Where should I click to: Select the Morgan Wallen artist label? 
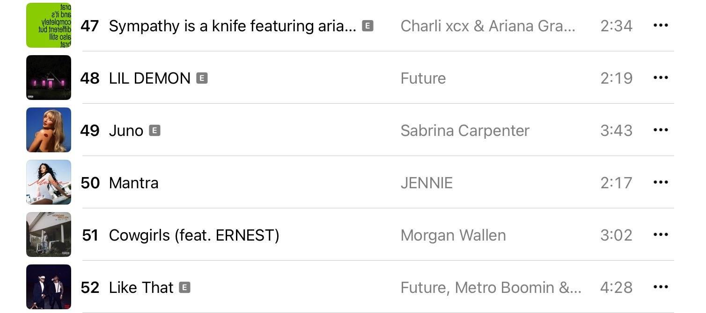point(453,235)
